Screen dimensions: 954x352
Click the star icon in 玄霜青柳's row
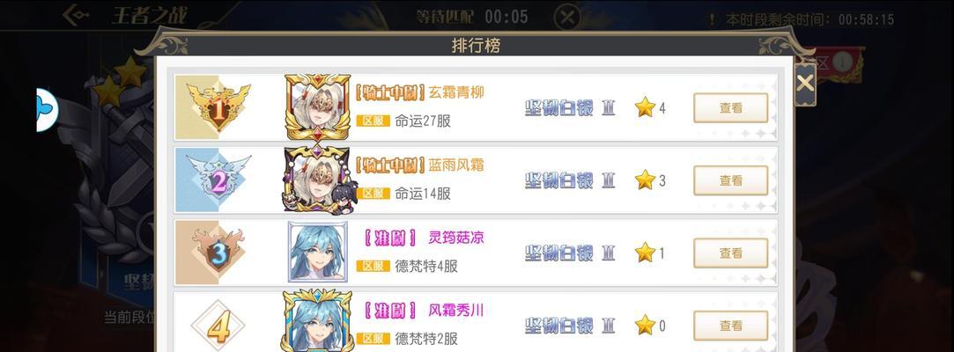click(644, 107)
